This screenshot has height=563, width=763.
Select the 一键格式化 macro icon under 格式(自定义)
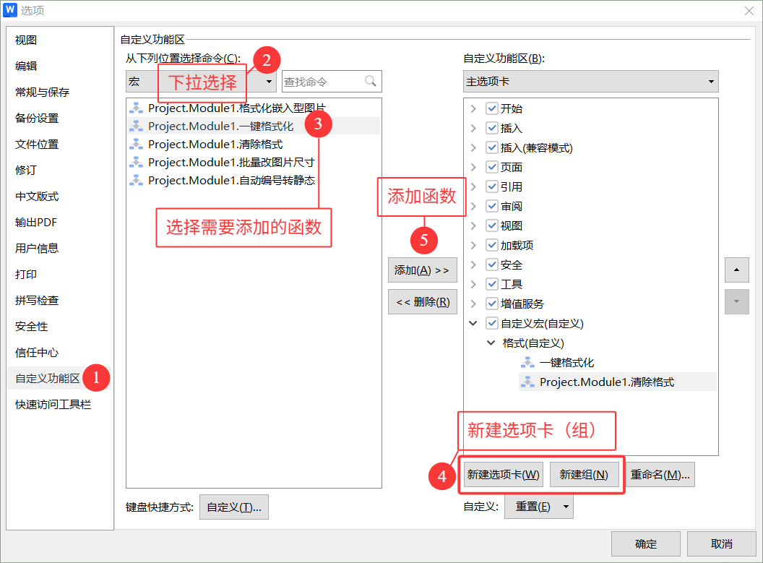(x=527, y=362)
